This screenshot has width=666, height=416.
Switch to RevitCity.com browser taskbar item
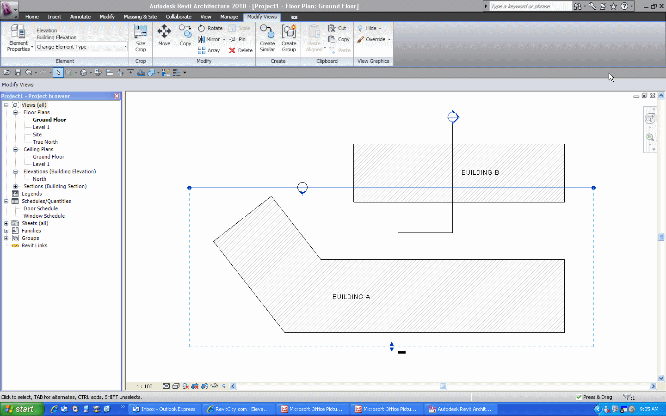(x=239, y=409)
